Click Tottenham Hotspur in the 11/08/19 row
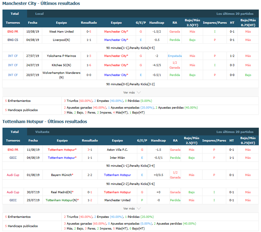This screenshot has height=232, width=261. click(x=62, y=150)
